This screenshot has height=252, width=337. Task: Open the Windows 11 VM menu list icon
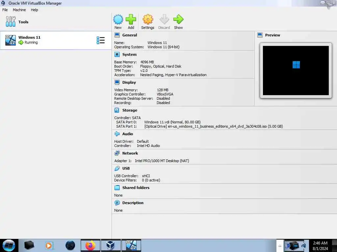101,40
